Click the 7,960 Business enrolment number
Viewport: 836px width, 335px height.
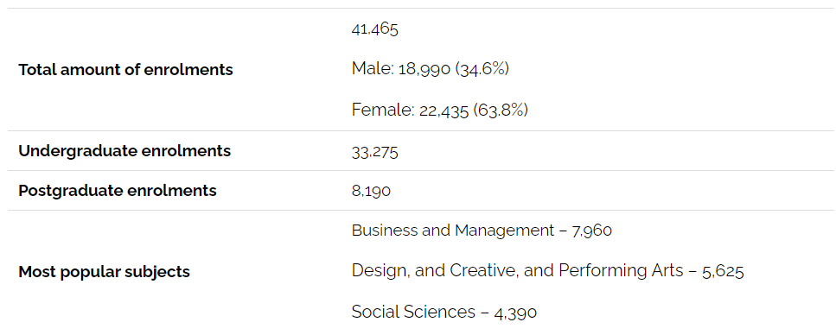click(591, 231)
